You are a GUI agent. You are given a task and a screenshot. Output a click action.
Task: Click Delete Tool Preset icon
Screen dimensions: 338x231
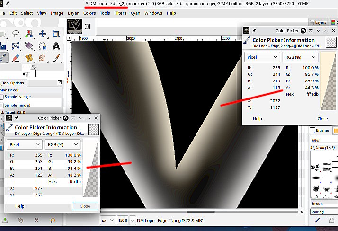coord(36,220)
